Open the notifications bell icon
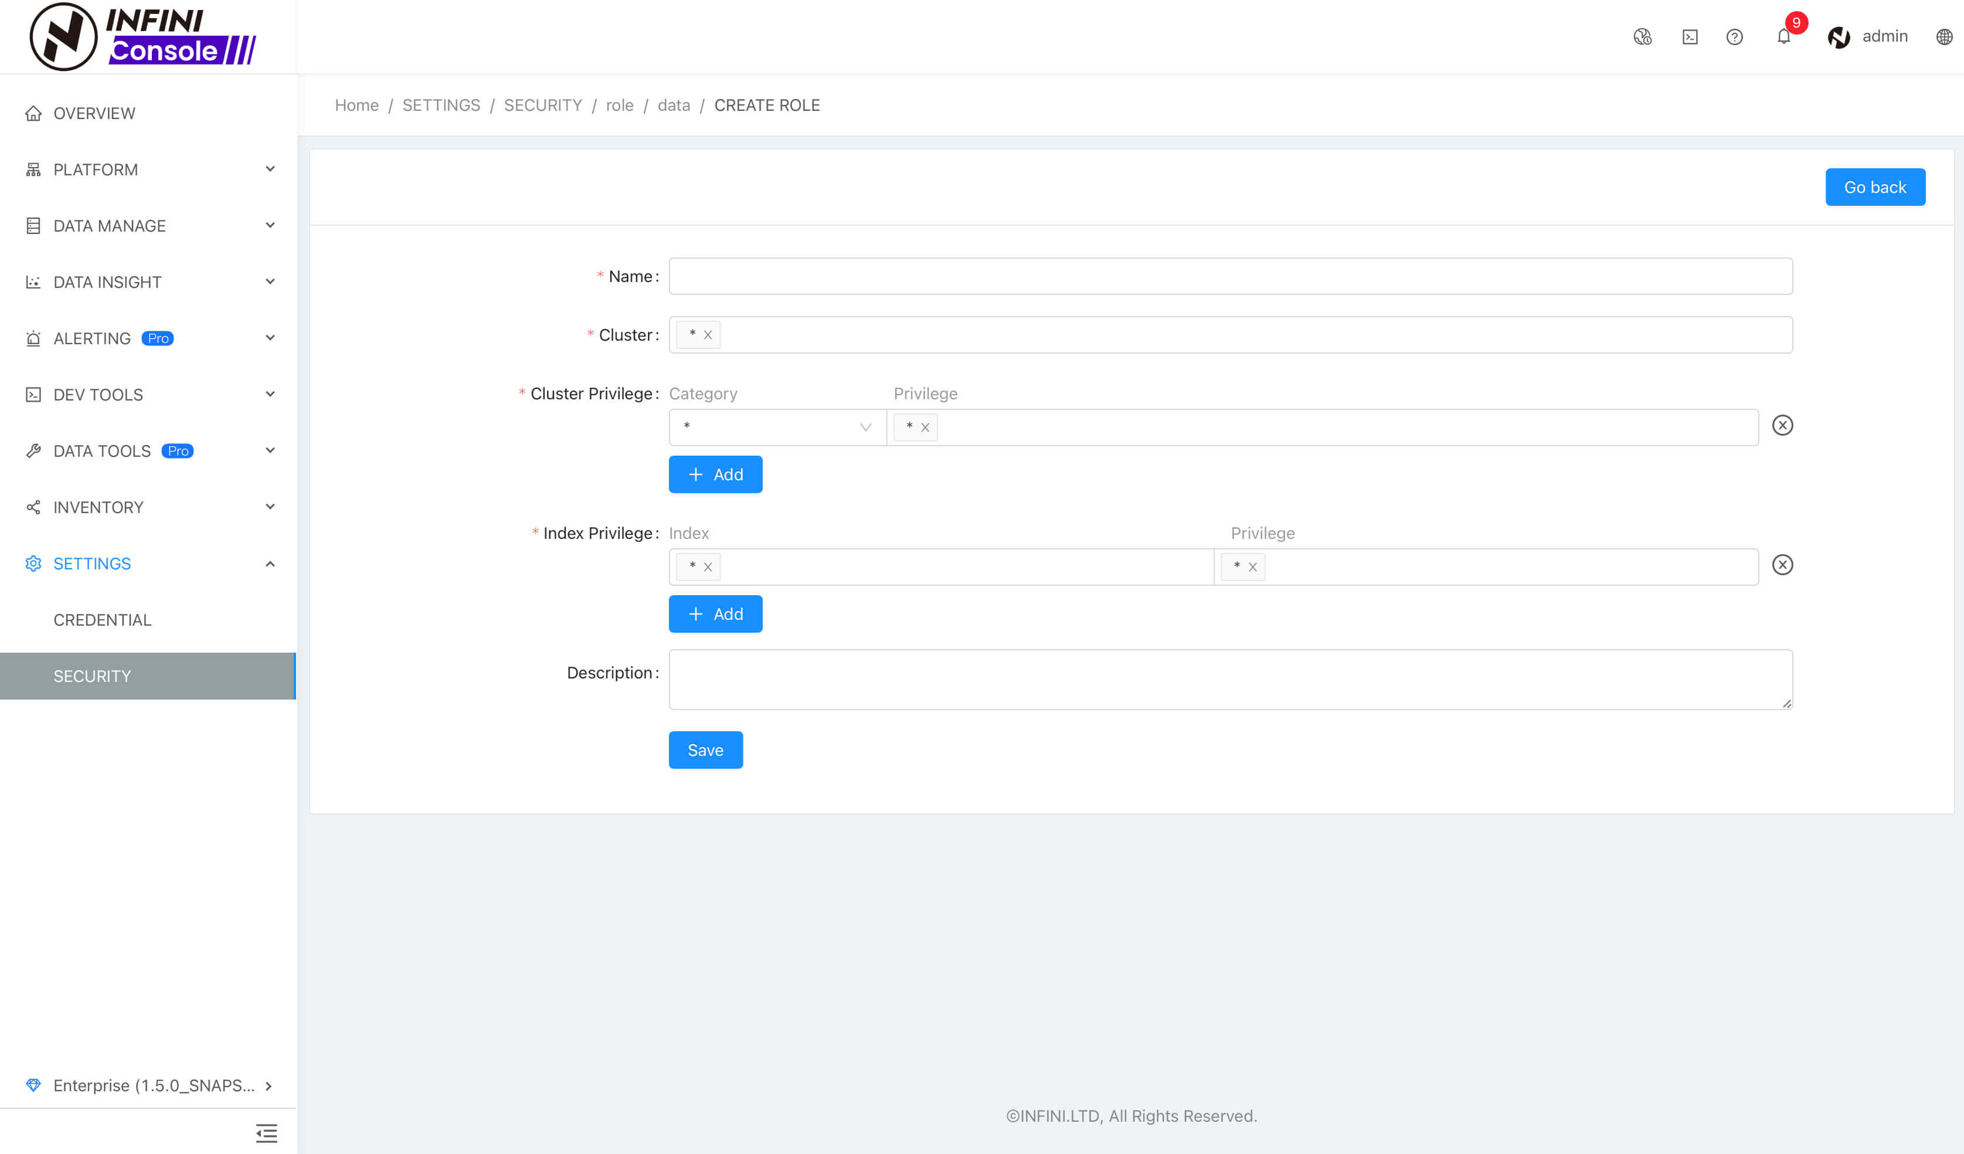This screenshot has height=1154, width=1964. [1783, 36]
